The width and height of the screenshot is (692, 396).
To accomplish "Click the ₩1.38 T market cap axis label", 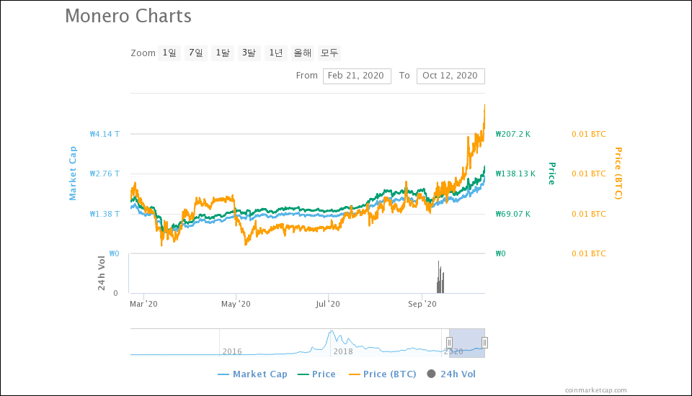I will click(105, 214).
